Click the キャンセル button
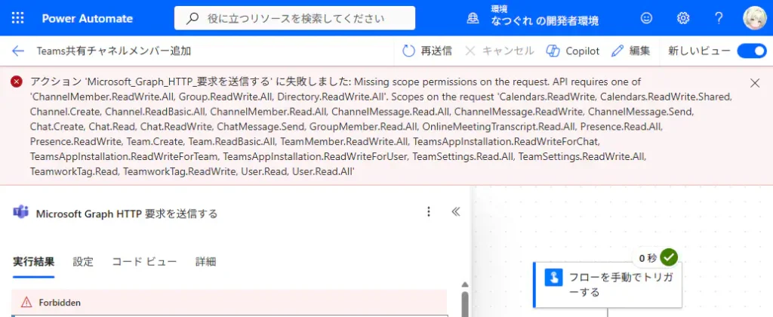 500,51
